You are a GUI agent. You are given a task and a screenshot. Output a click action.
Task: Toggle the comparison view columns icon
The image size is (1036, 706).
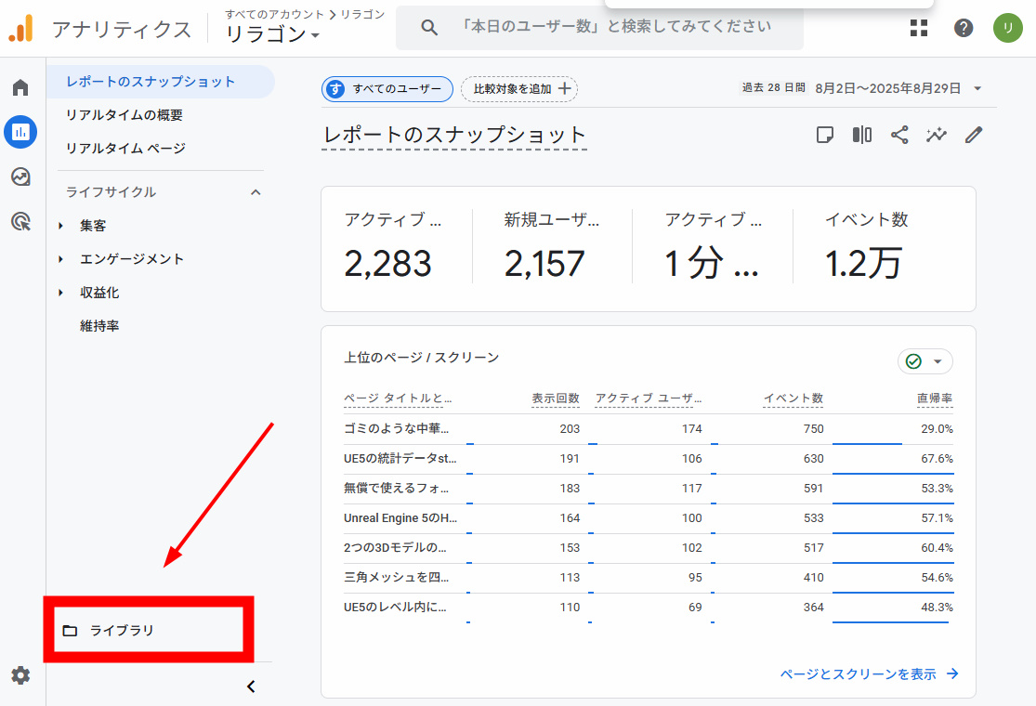[862, 135]
